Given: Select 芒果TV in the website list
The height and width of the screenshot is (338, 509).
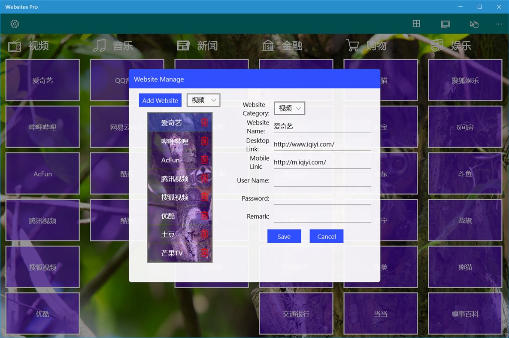Looking at the screenshot, I should (x=180, y=253).
